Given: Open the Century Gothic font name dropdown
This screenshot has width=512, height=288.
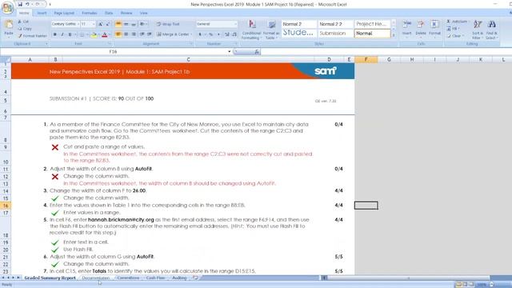Looking at the screenshot, I should click(78, 24).
